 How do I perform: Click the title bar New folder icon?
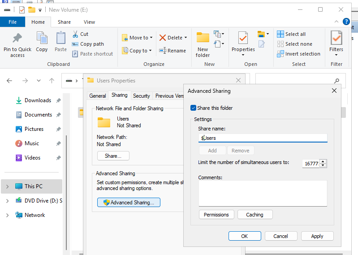point(32,10)
